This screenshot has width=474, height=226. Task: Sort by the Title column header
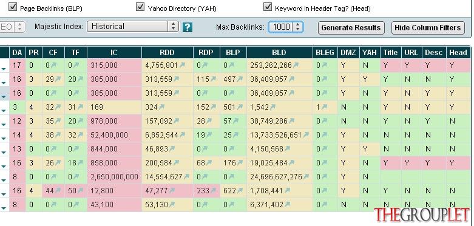tap(391, 53)
